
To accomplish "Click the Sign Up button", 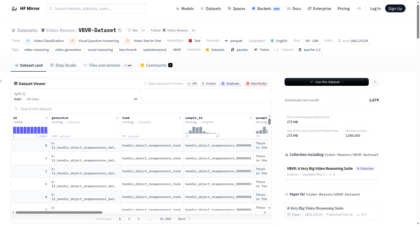I will pos(395,9).
